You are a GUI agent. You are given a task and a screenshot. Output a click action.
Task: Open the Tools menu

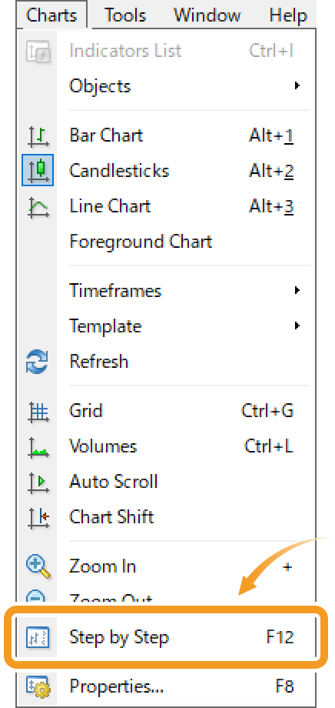click(125, 15)
